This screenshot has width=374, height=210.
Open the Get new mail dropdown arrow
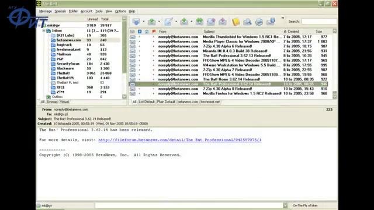[144, 22]
